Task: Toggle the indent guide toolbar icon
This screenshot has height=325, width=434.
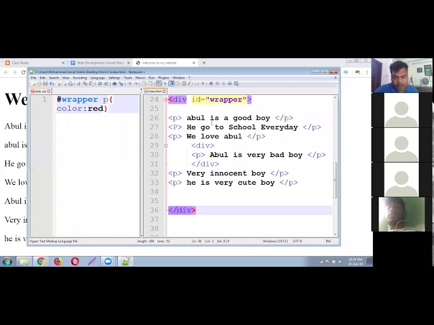Action: click(x=172, y=83)
